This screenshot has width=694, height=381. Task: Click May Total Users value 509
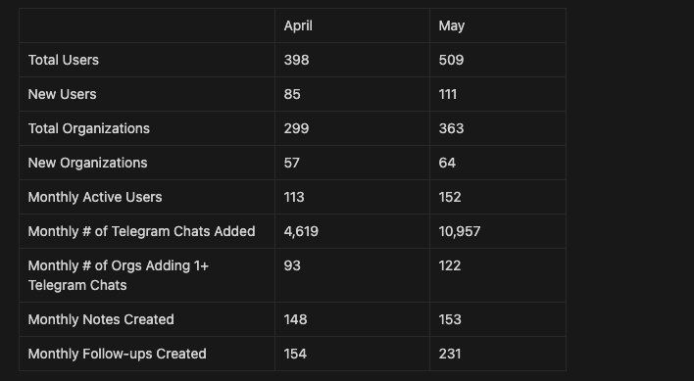pos(451,60)
